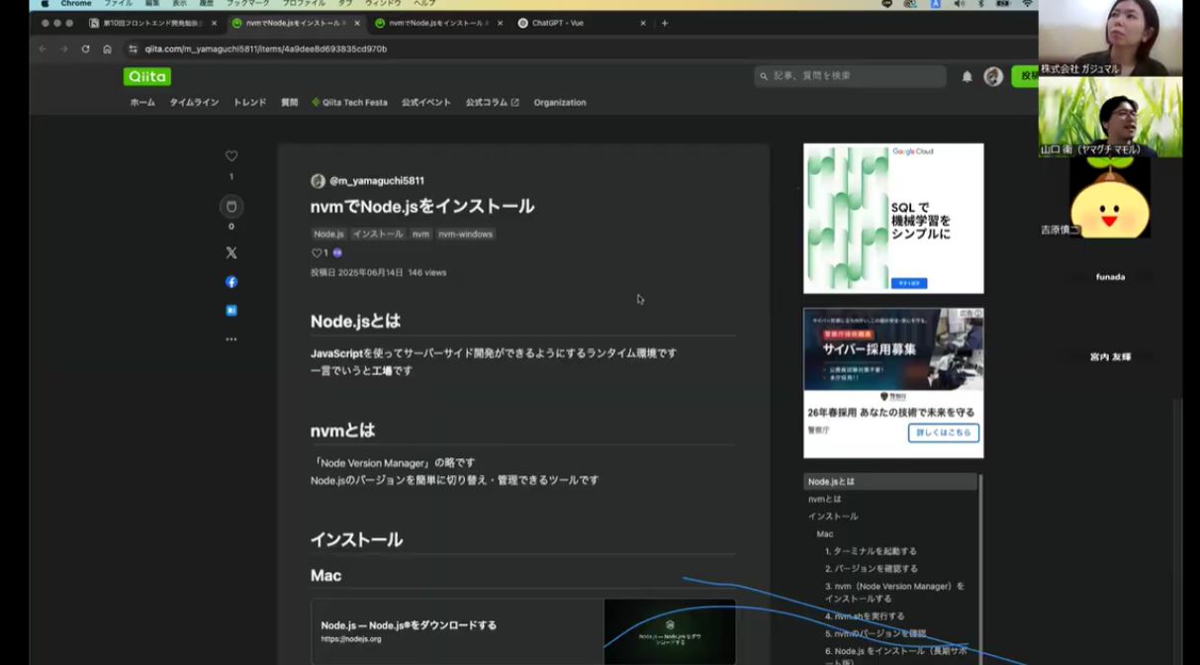
Task: Open 公式コラム external link
Action: click(x=493, y=102)
